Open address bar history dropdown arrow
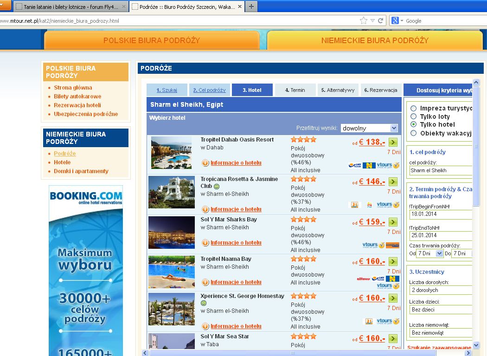Screen dimensions: 487x356 [x=372, y=21]
